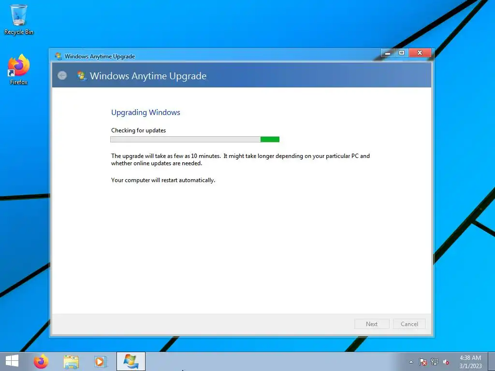Click the Upgrading Windows heading
Image resolution: width=495 pixels, height=371 pixels.
click(146, 112)
